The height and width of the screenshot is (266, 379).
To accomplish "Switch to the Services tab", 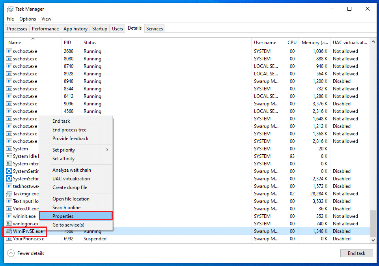I will click(x=155, y=29).
